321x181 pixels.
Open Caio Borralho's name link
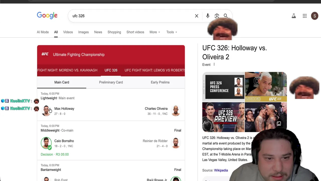pos(64,141)
